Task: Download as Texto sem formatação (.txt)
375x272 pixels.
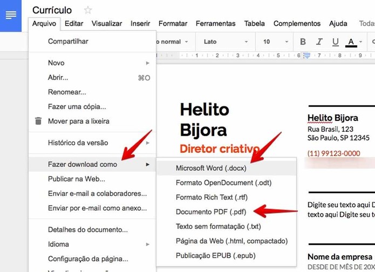Action: [226, 227]
